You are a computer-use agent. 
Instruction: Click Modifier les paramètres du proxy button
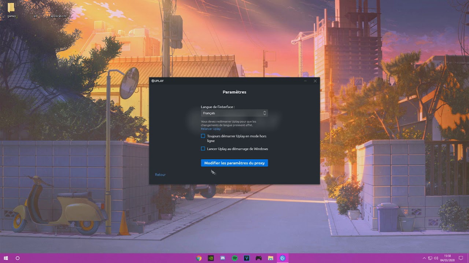pos(234,163)
